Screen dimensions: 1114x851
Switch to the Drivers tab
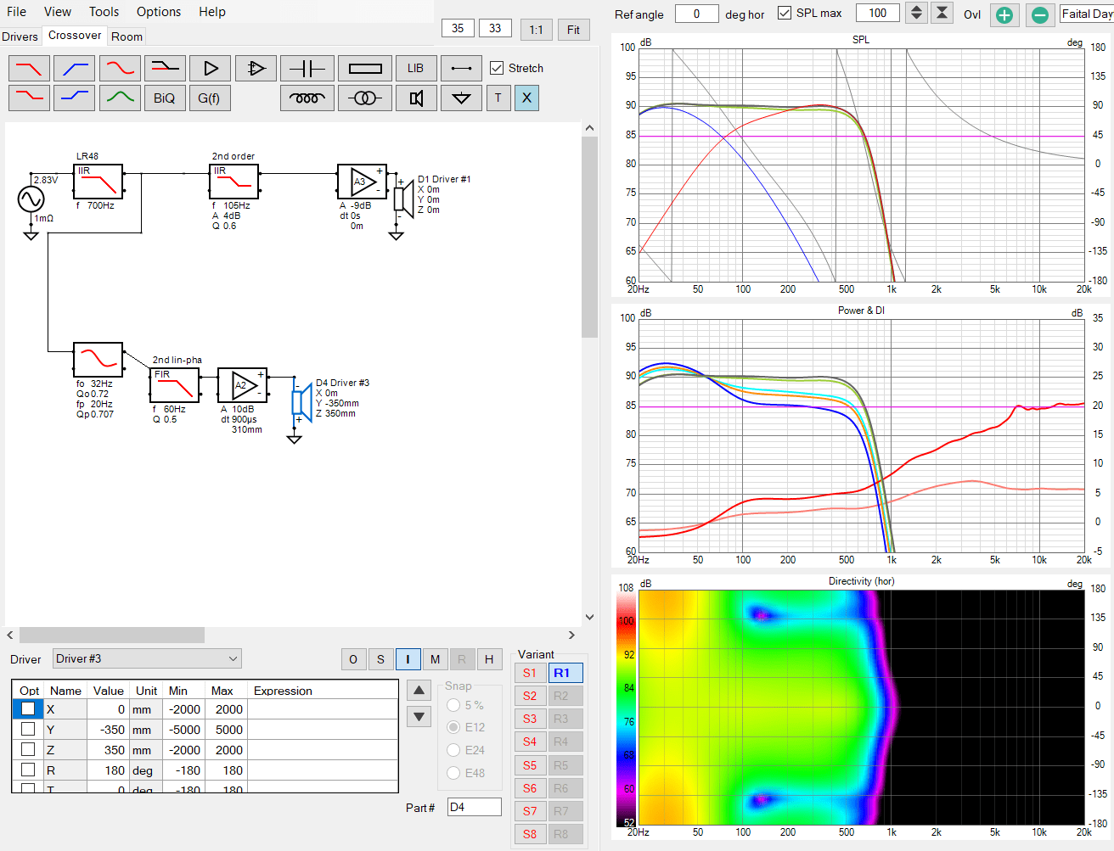tap(20, 36)
